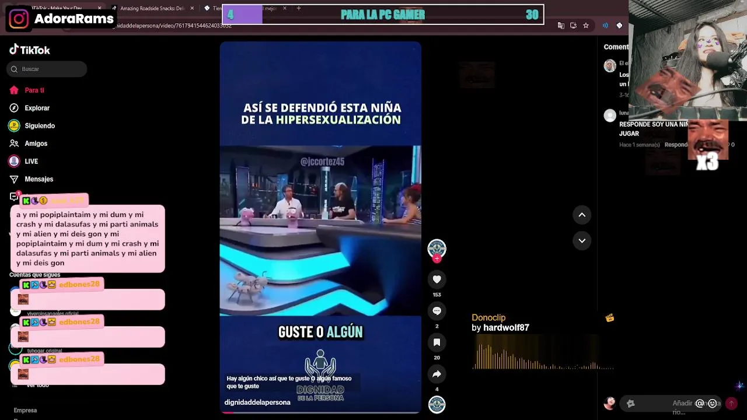Image resolution: width=747 pixels, height=420 pixels.
Task: Click the video player to pause
Action: click(320, 228)
